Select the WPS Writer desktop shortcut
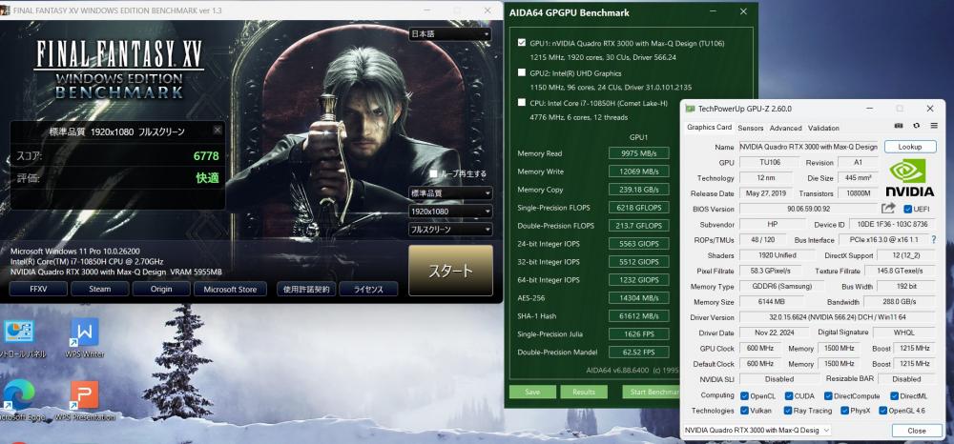954x444 pixels. pyautogui.click(x=84, y=337)
